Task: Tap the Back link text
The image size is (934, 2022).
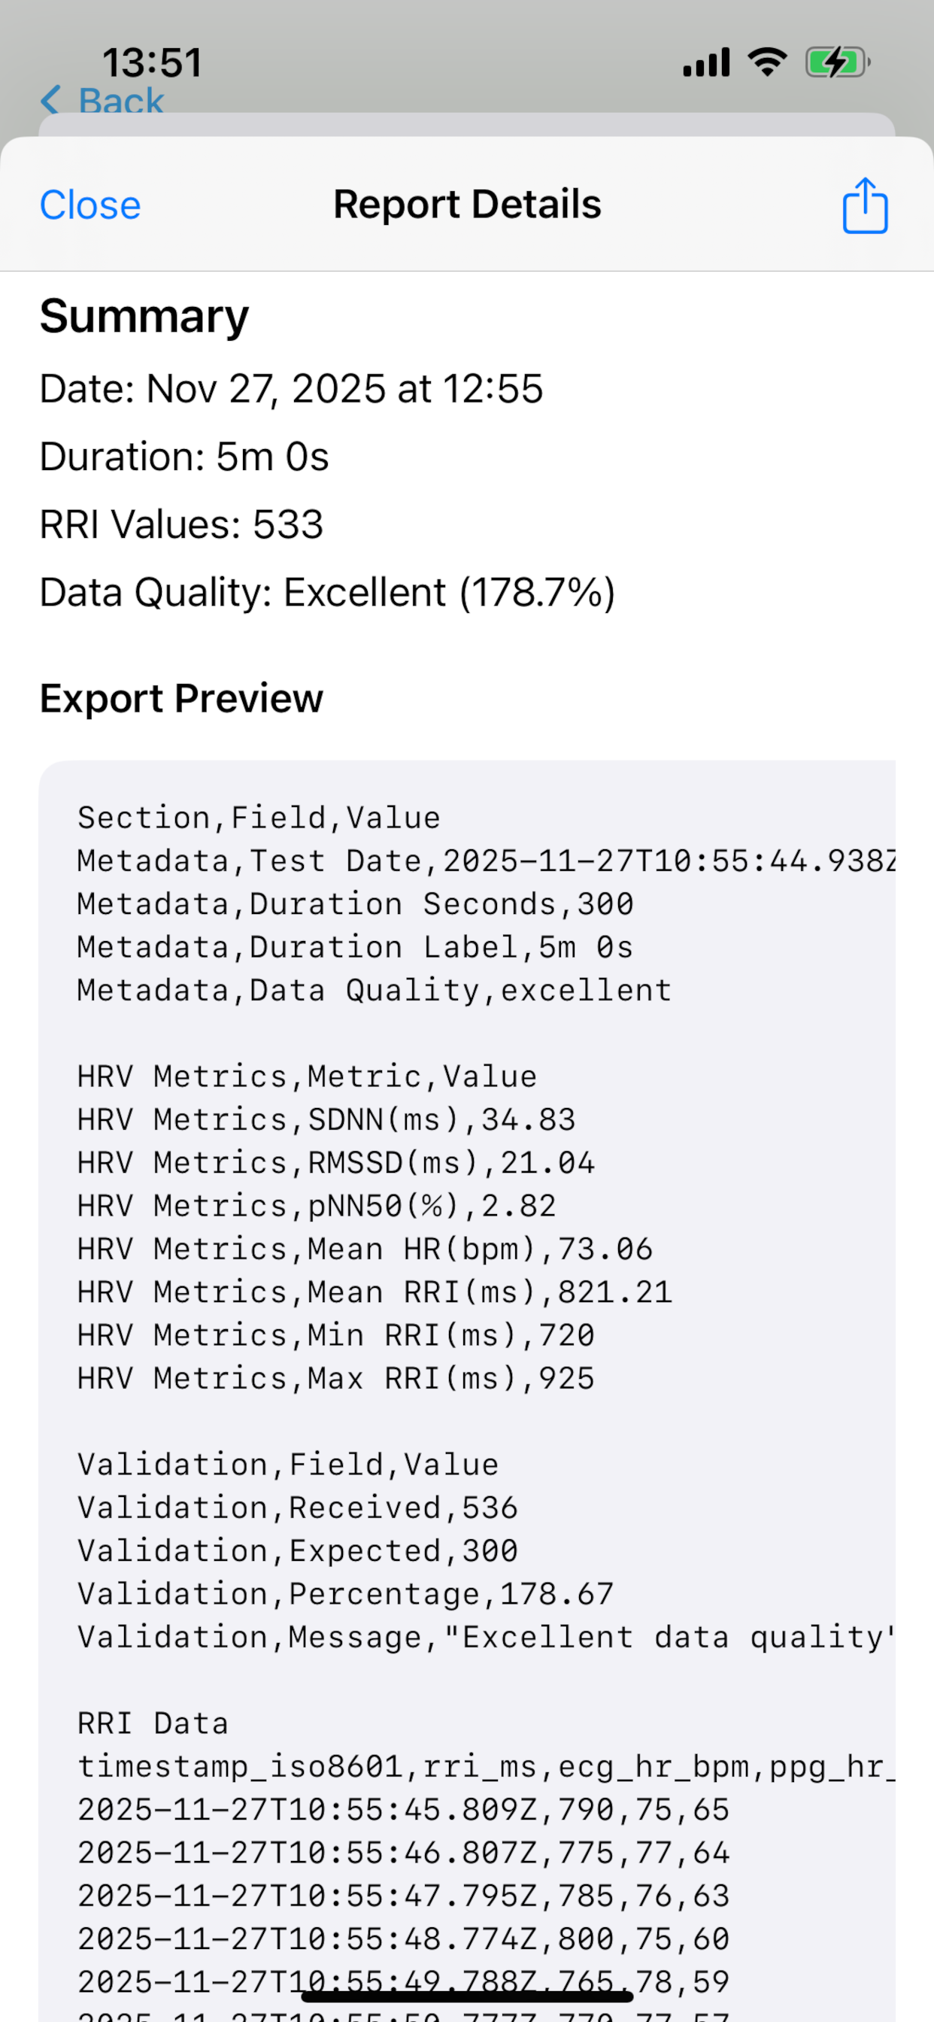Action: (121, 101)
